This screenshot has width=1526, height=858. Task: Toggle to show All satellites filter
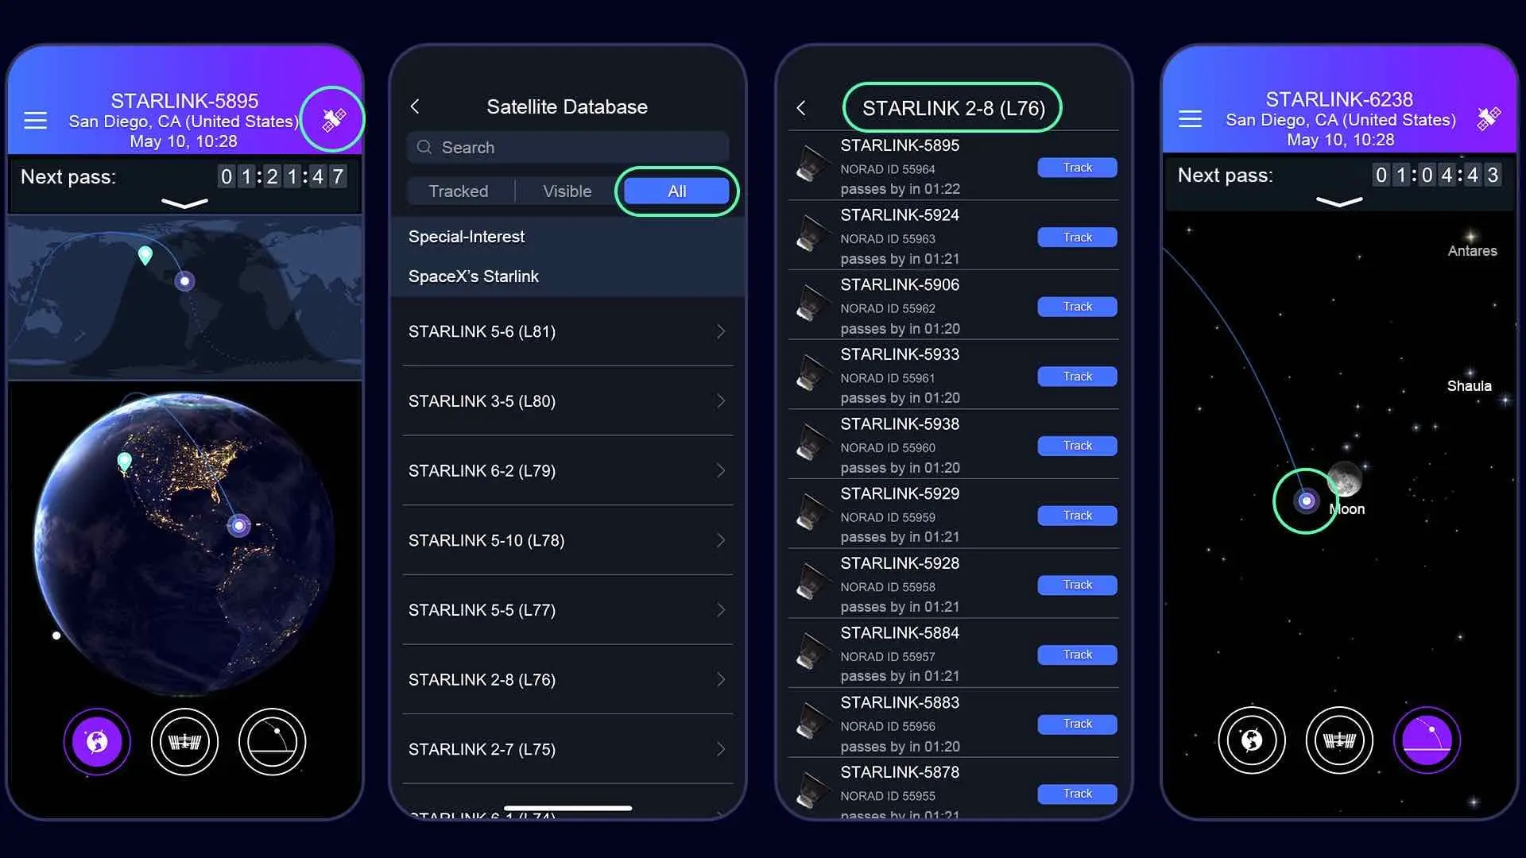676,191
